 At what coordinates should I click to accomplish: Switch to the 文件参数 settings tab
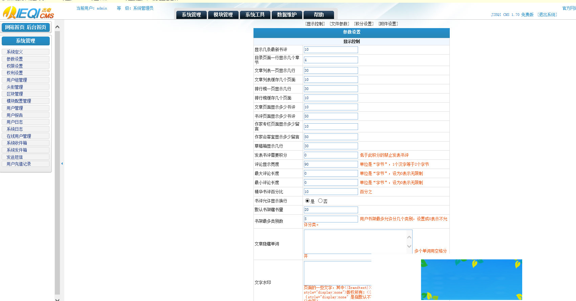click(339, 24)
